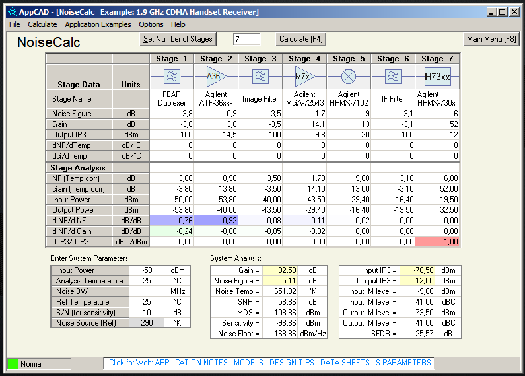Click the M7x amplifier icon in Stage 4
The image size is (525, 376).
304,77
